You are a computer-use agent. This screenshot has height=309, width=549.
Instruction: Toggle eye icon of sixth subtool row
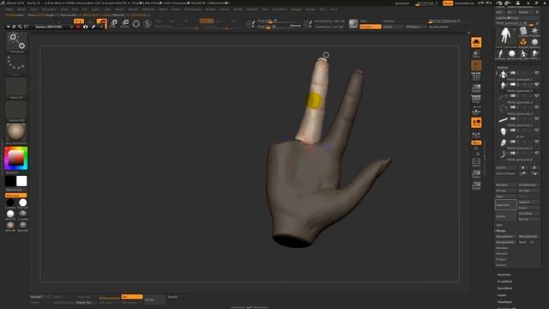[x=536, y=130]
